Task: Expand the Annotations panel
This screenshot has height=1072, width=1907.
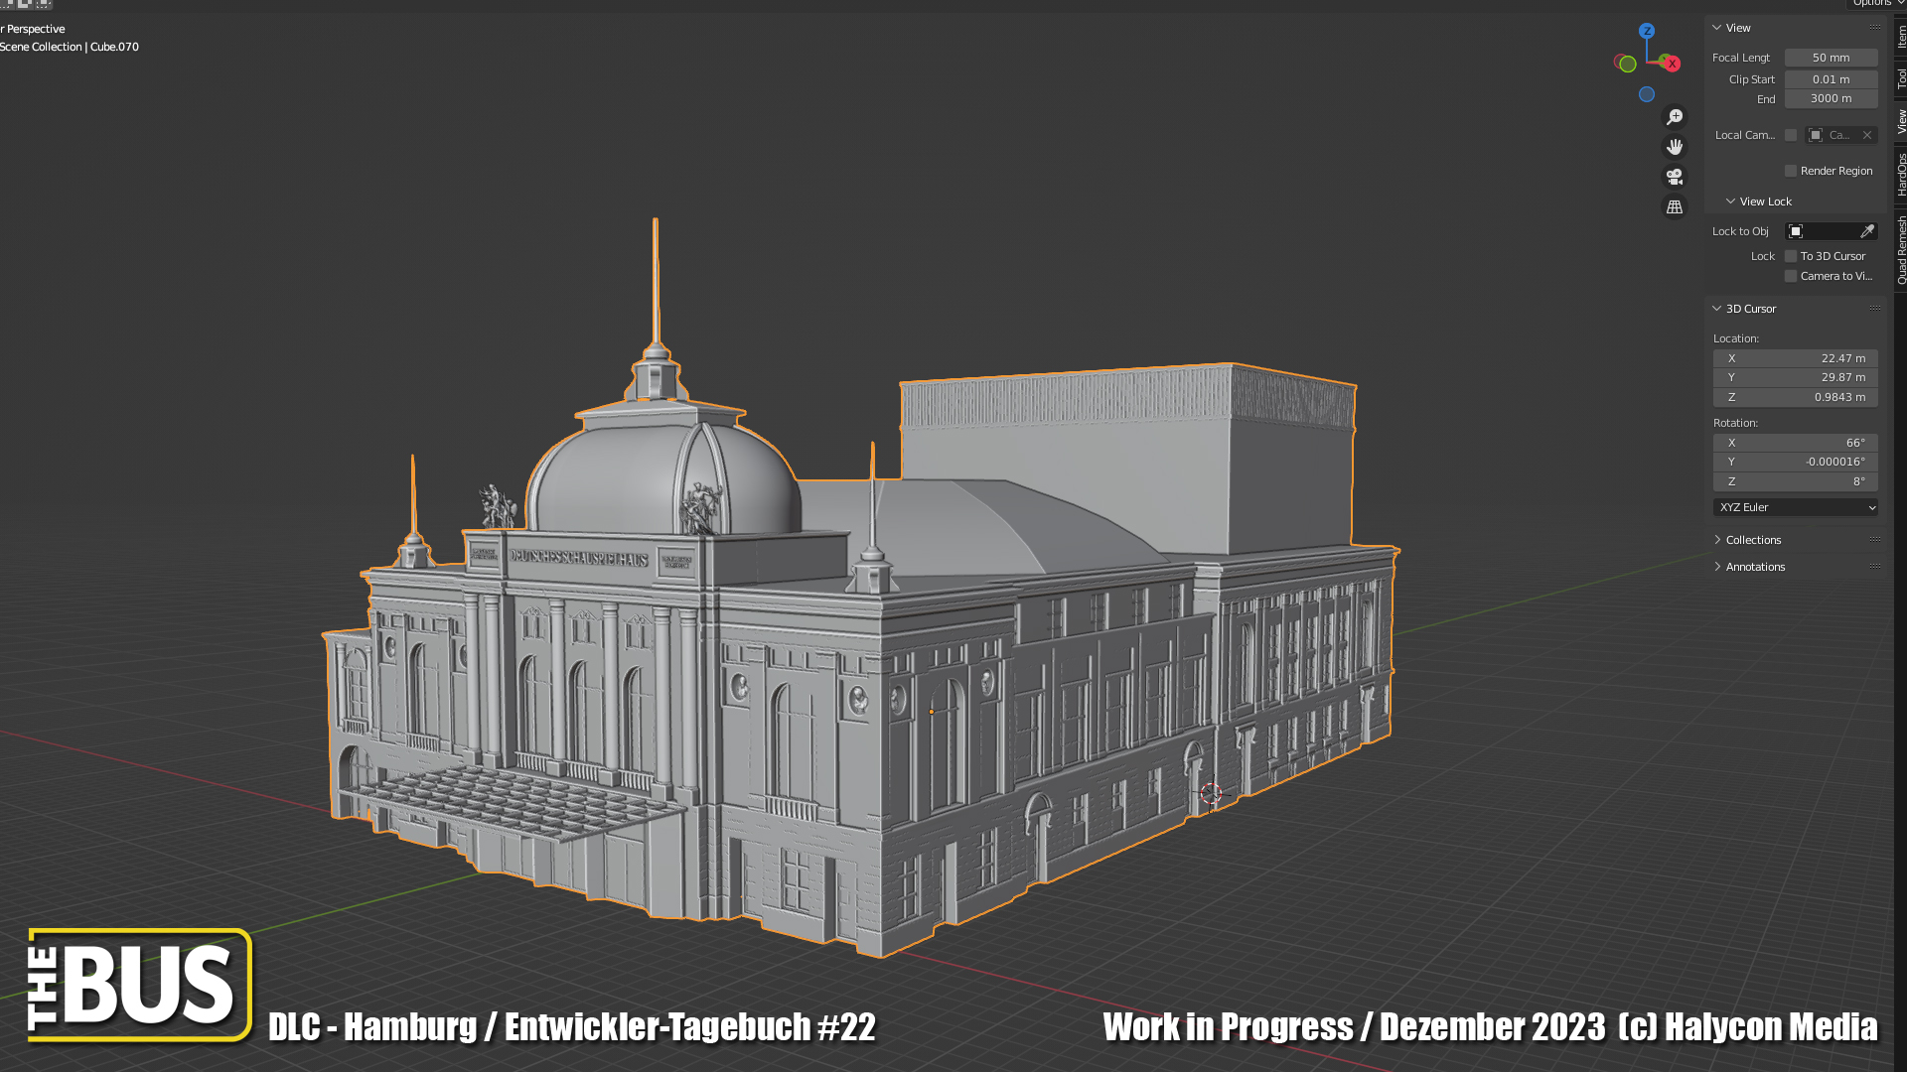Action: 1755,567
